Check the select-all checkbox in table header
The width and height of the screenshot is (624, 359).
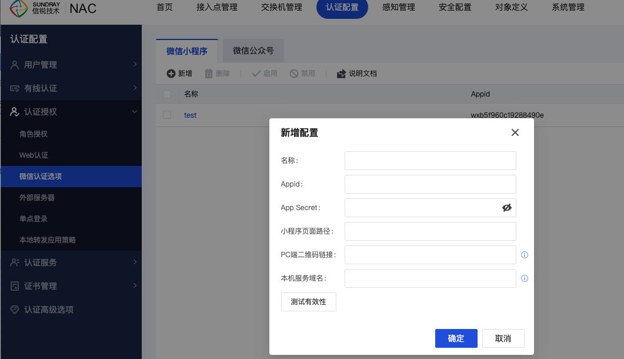point(167,94)
